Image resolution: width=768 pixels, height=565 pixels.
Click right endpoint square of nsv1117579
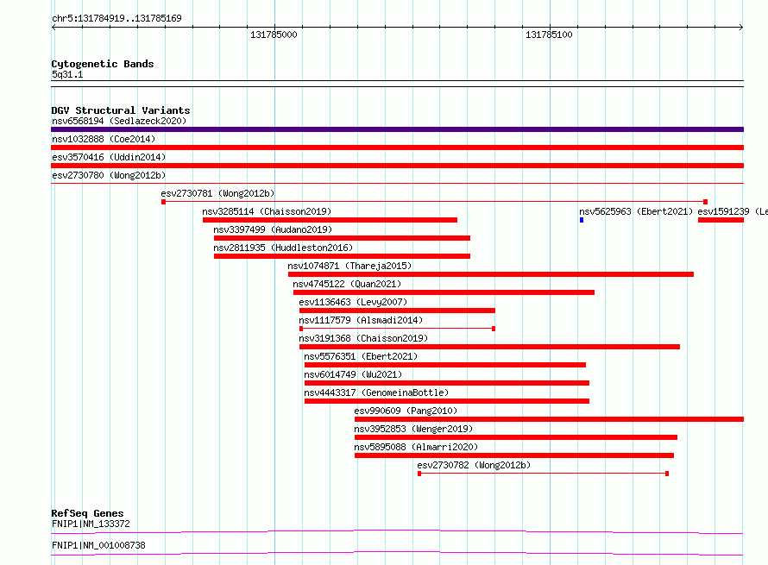[494, 329]
